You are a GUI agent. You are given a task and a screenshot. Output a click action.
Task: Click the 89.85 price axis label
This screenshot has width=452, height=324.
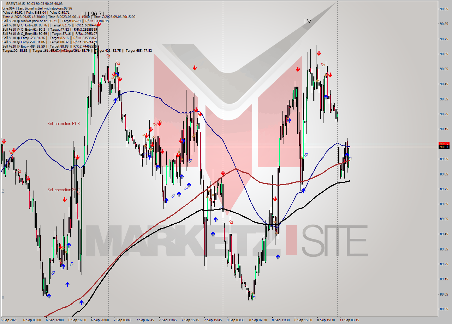point(444,174)
